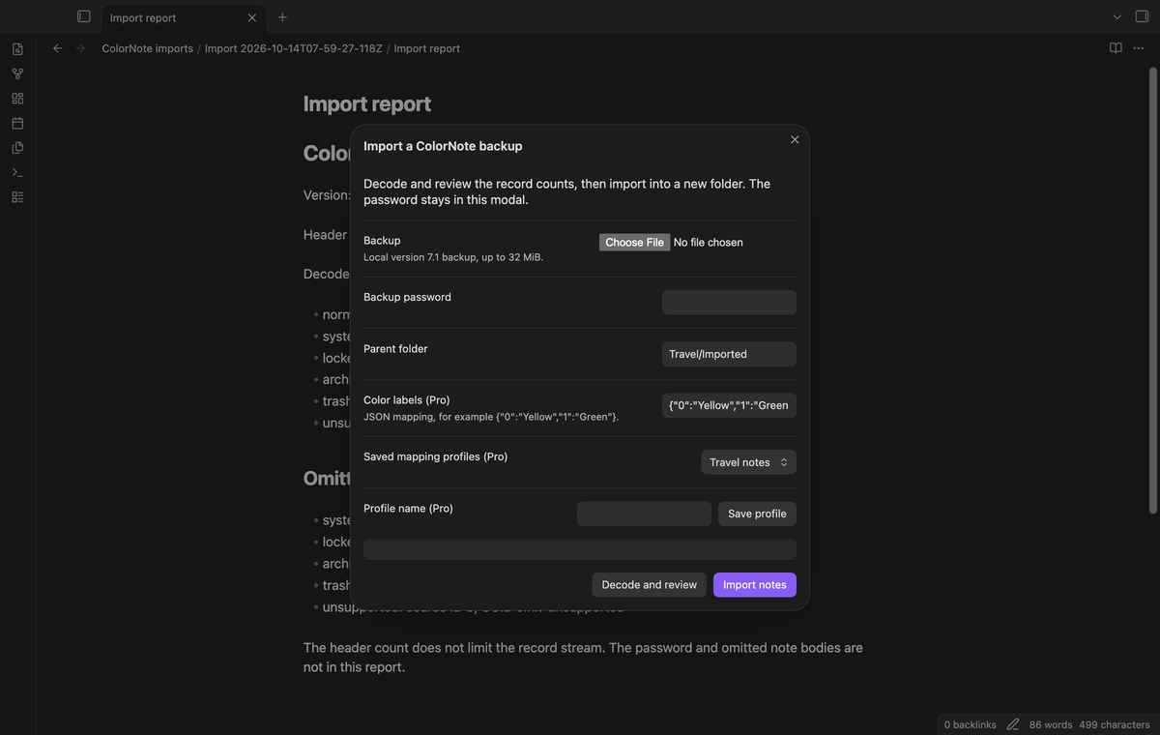Switch to reading view book icon
Viewport: 1160px width, 735px height.
(1116, 48)
